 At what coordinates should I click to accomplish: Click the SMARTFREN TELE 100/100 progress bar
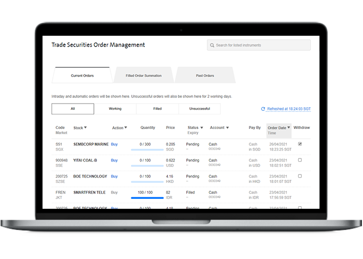tap(147, 198)
